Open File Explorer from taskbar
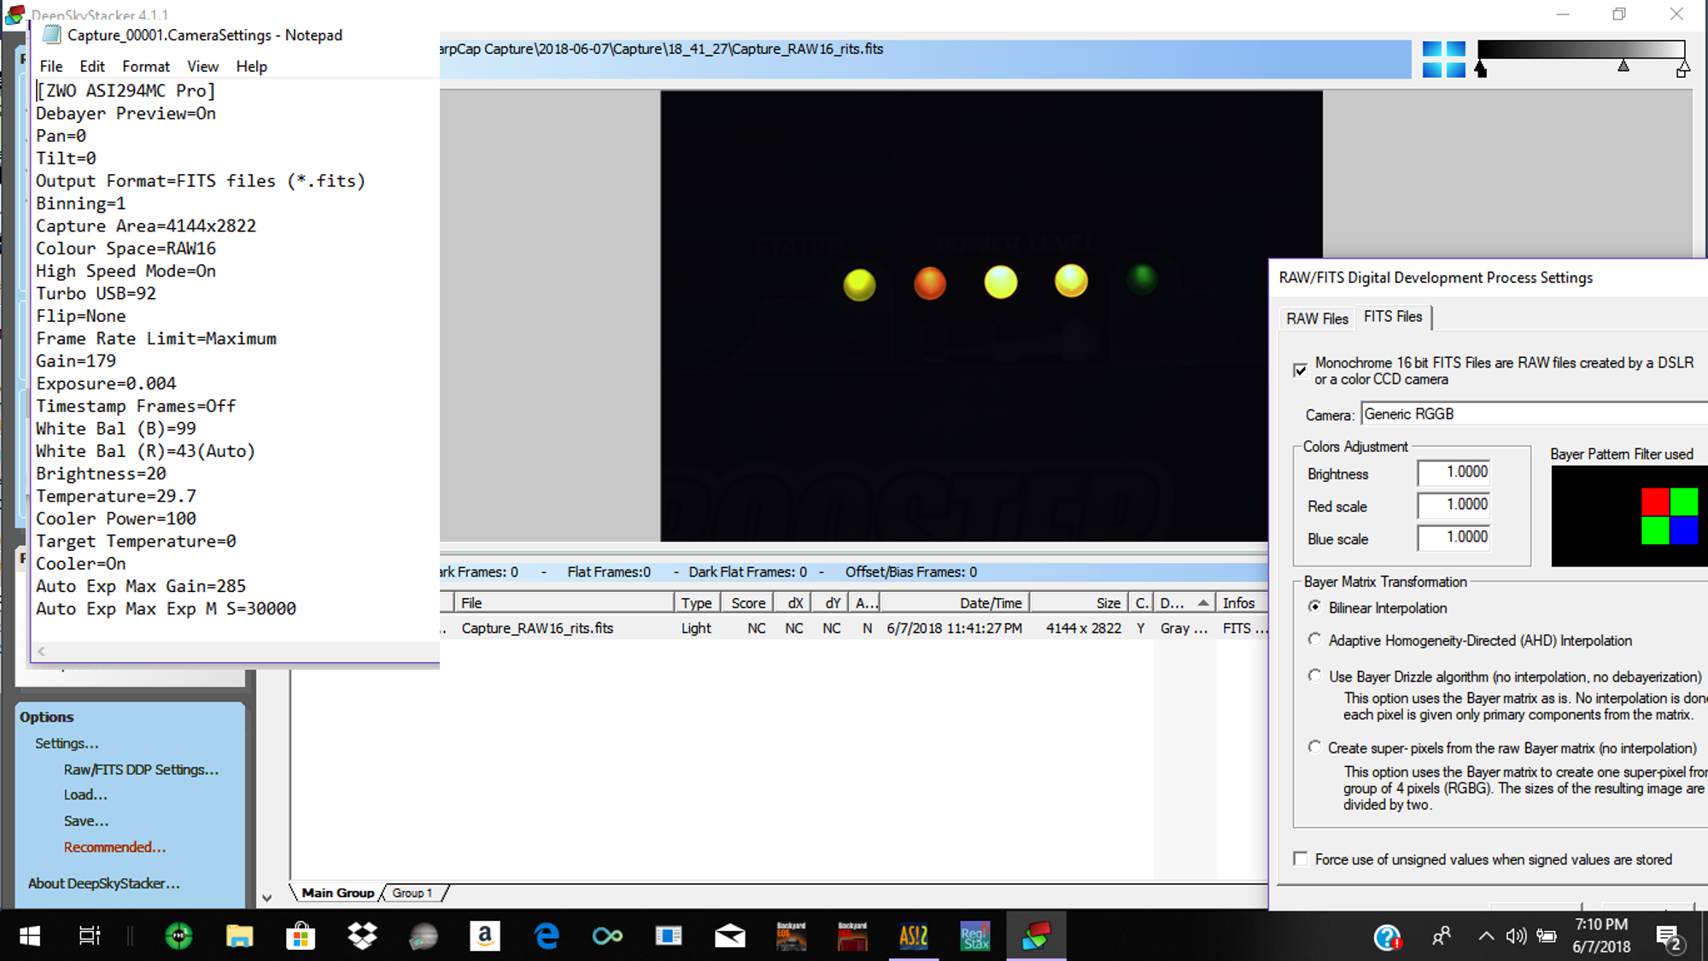The height and width of the screenshot is (961, 1708). 239,936
